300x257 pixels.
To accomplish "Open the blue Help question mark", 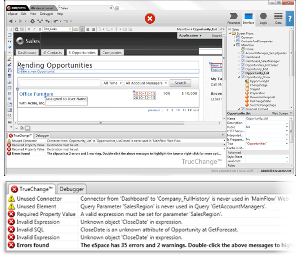I will click(x=290, y=18).
